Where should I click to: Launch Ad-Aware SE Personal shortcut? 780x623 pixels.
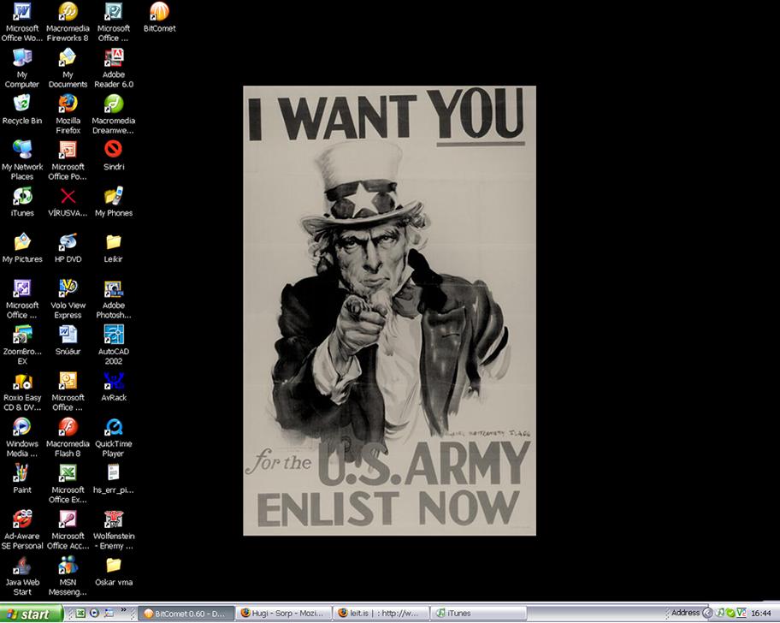22,531
